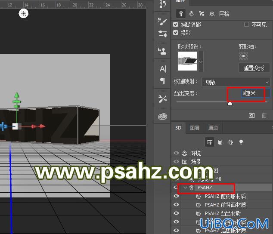Click the 网格 label in Properties

coord(224,14)
